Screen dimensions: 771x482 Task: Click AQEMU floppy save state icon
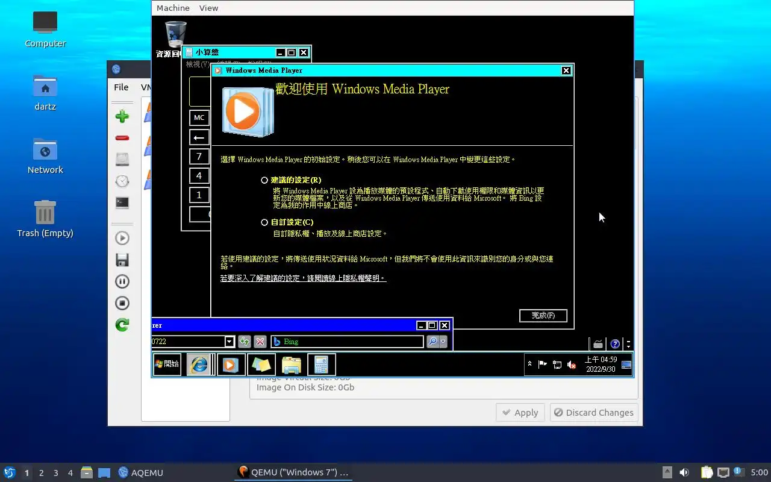pyautogui.click(x=122, y=260)
